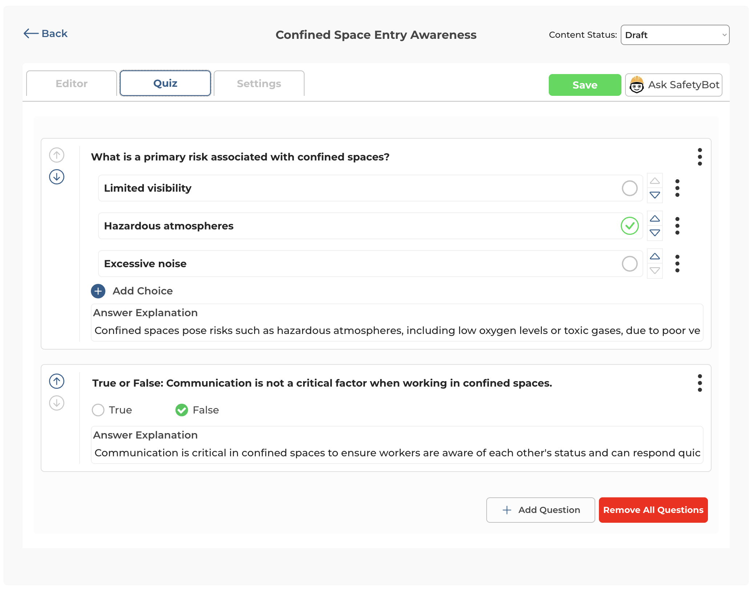Click the Ask SafetyBot icon

(637, 85)
